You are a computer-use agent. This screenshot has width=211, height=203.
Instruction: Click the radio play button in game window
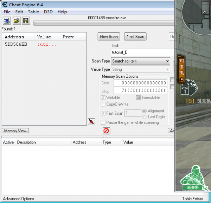pyautogui.click(x=181, y=80)
